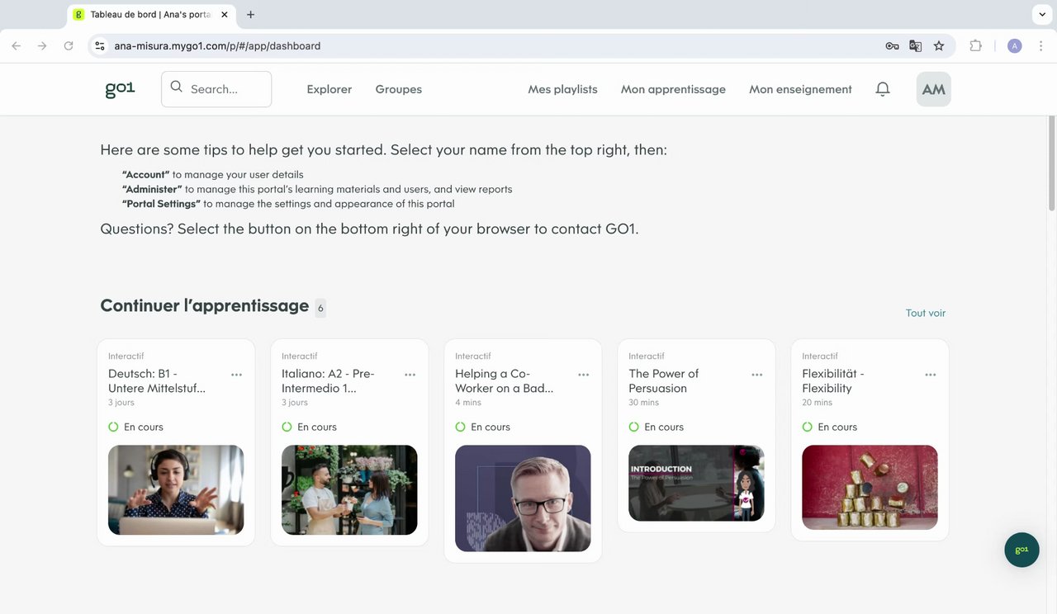
Task: Open options menu for Flexibilität card
Action: pos(931,375)
